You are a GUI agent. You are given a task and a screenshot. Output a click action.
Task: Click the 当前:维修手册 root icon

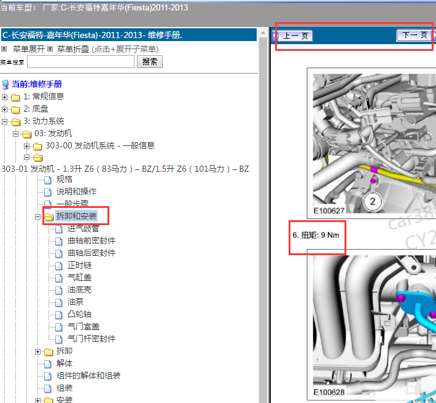5,85
